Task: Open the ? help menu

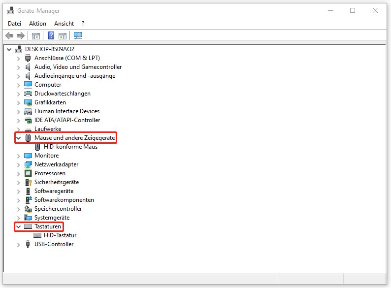Action: pyautogui.click(x=83, y=24)
